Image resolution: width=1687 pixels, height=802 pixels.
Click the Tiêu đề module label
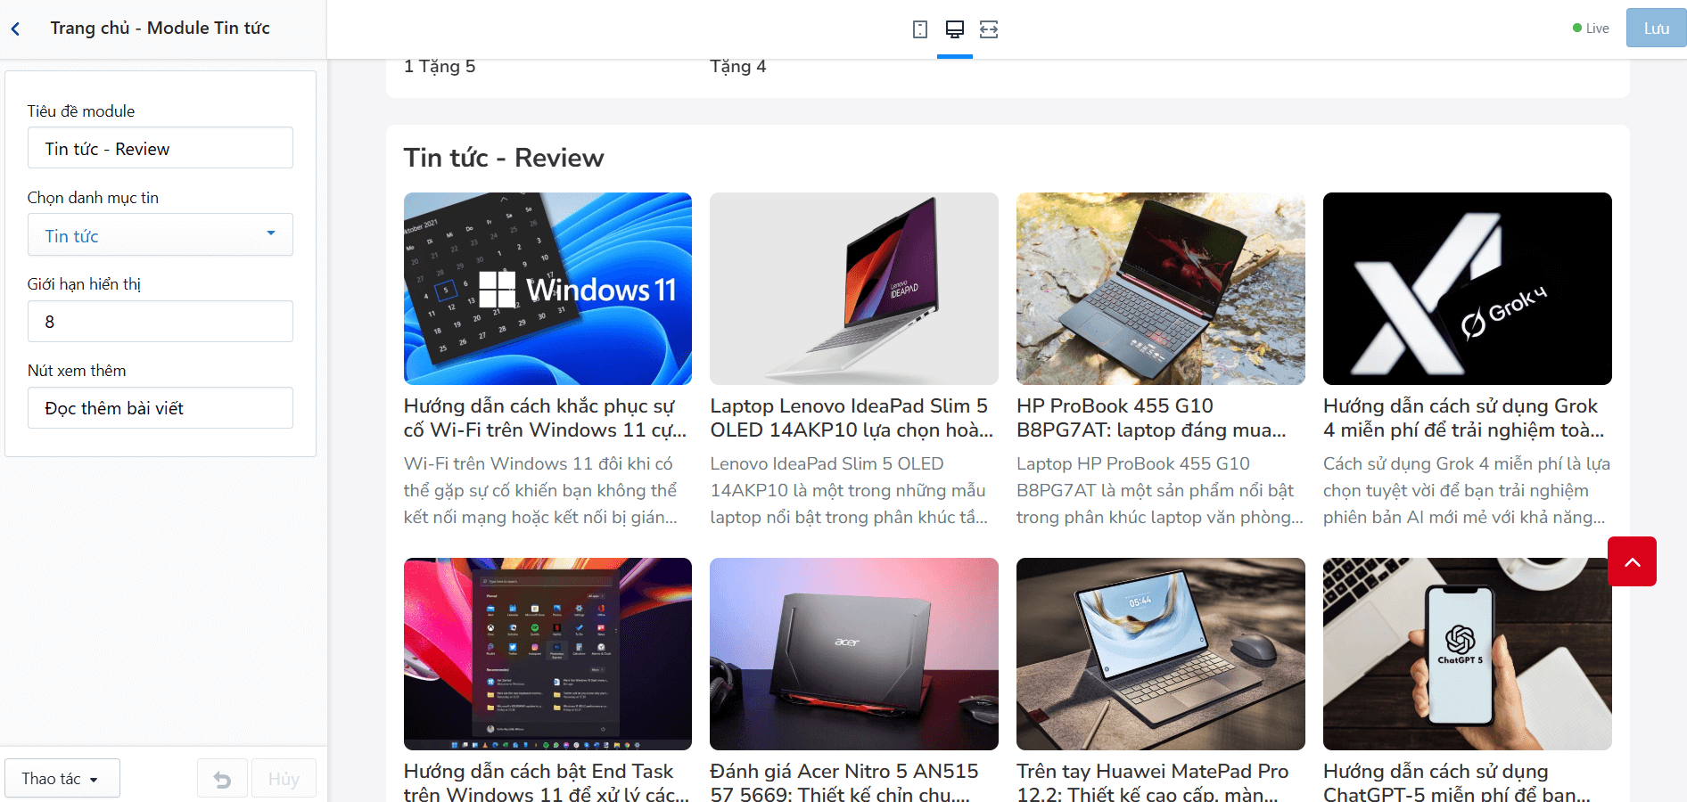tap(81, 111)
